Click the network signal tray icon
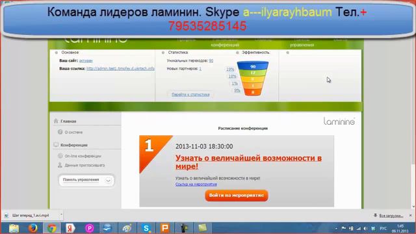Image resolution: width=416 pixels, height=234 pixels. [358, 228]
